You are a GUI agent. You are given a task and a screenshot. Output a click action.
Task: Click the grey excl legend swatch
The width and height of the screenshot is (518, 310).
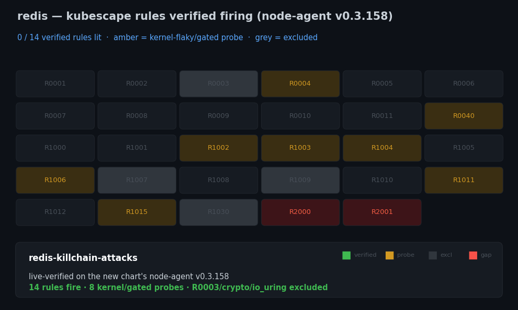click(x=433, y=255)
